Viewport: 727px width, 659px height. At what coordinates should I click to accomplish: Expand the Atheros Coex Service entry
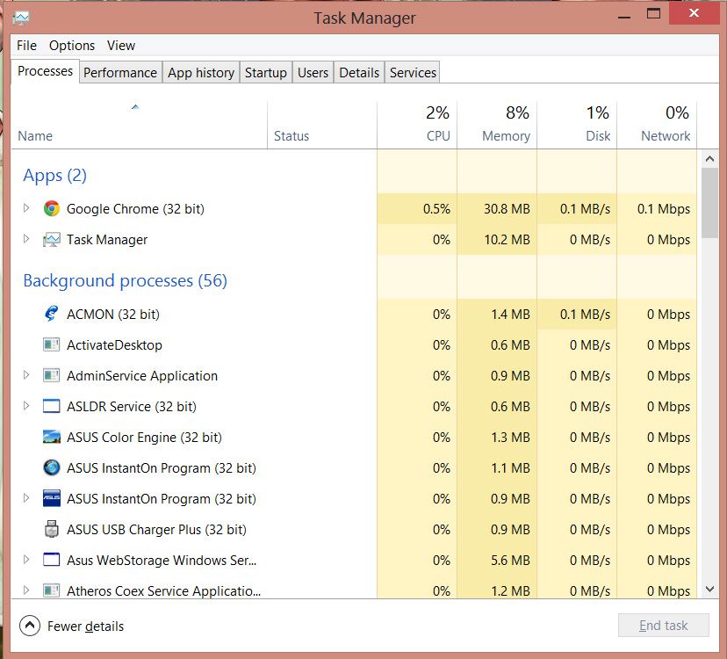pos(26,590)
